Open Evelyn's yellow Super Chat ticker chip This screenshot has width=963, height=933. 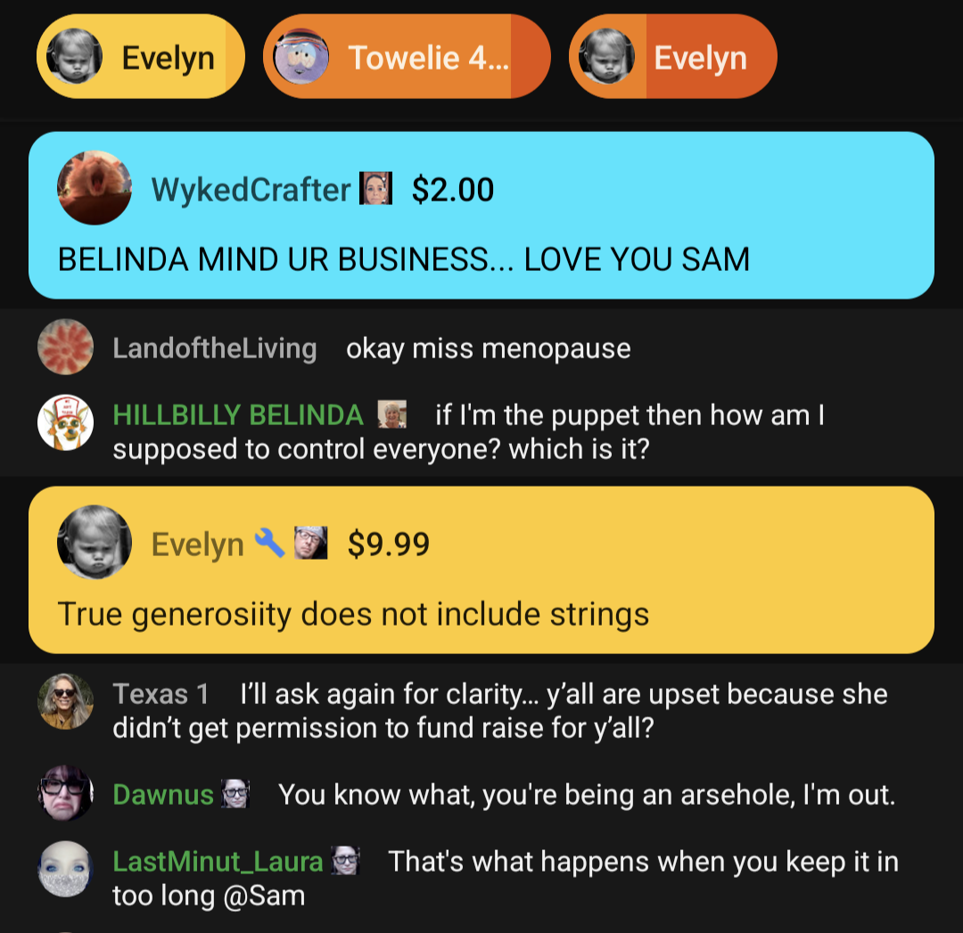tap(141, 56)
